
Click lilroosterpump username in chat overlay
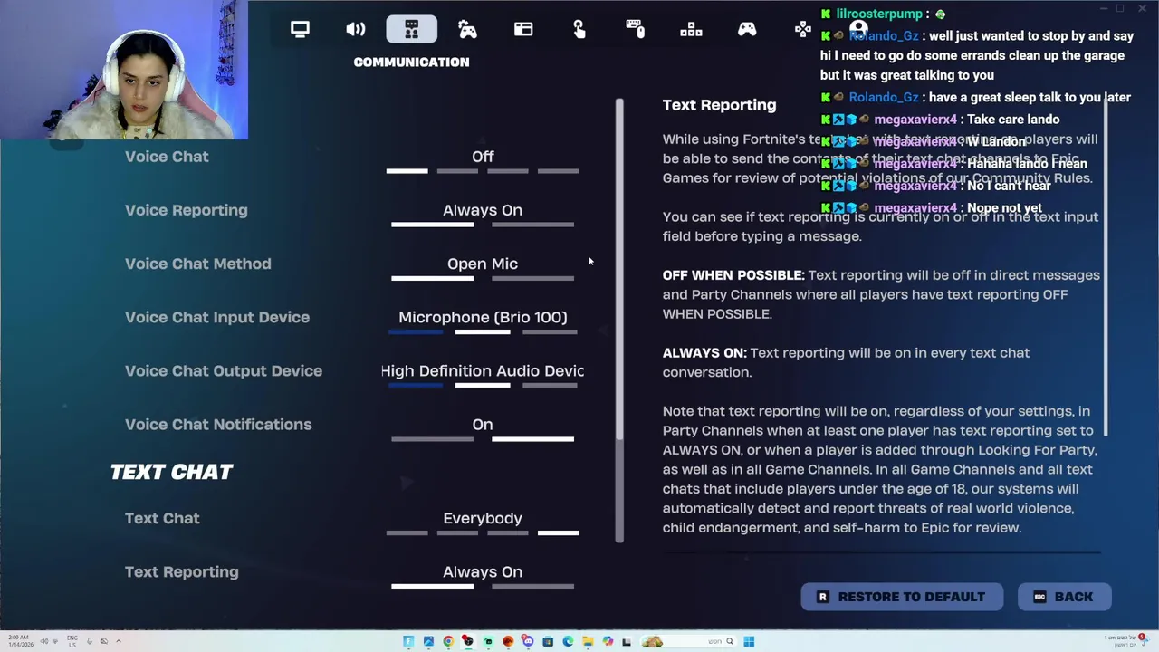pos(879,14)
